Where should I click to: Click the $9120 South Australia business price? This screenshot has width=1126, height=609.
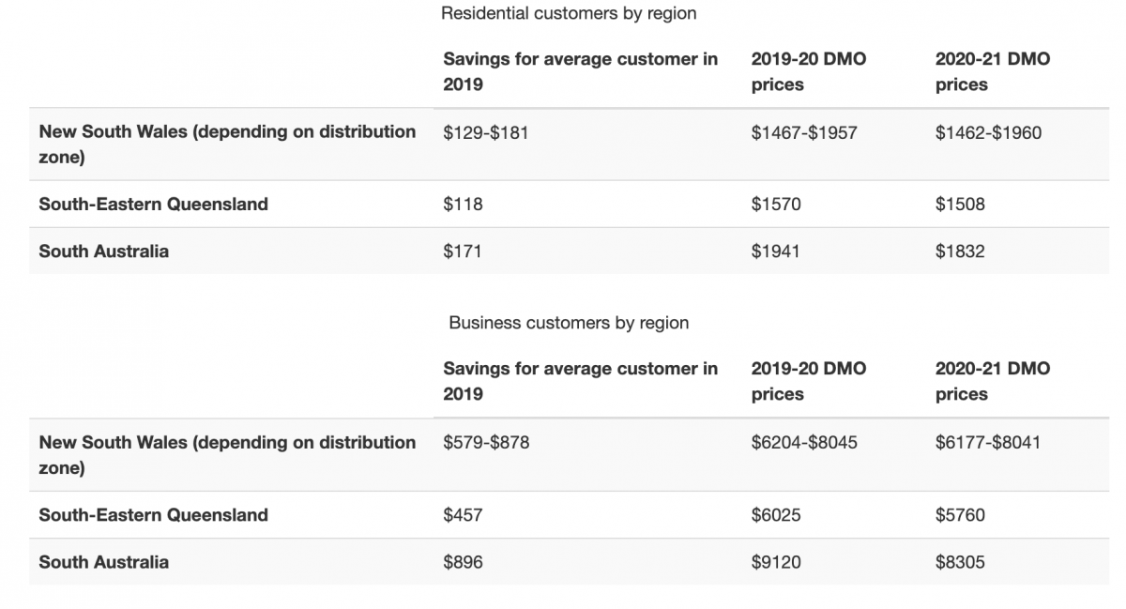point(776,562)
